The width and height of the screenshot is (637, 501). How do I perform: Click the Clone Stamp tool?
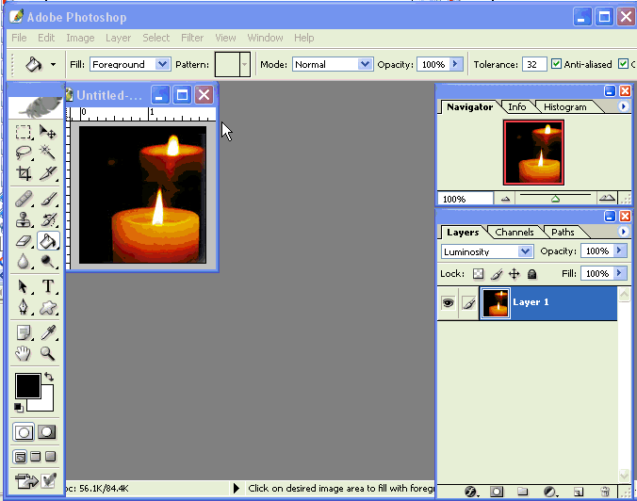point(24,219)
